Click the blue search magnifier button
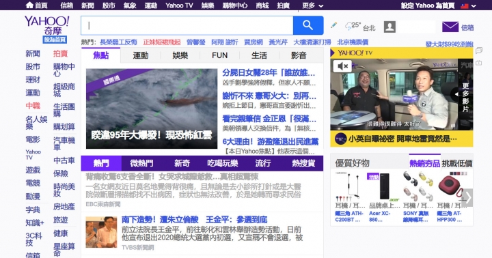 coord(307,25)
